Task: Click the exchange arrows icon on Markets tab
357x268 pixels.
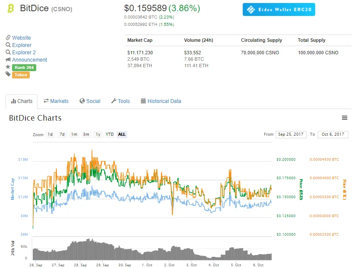Action: click(x=46, y=101)
